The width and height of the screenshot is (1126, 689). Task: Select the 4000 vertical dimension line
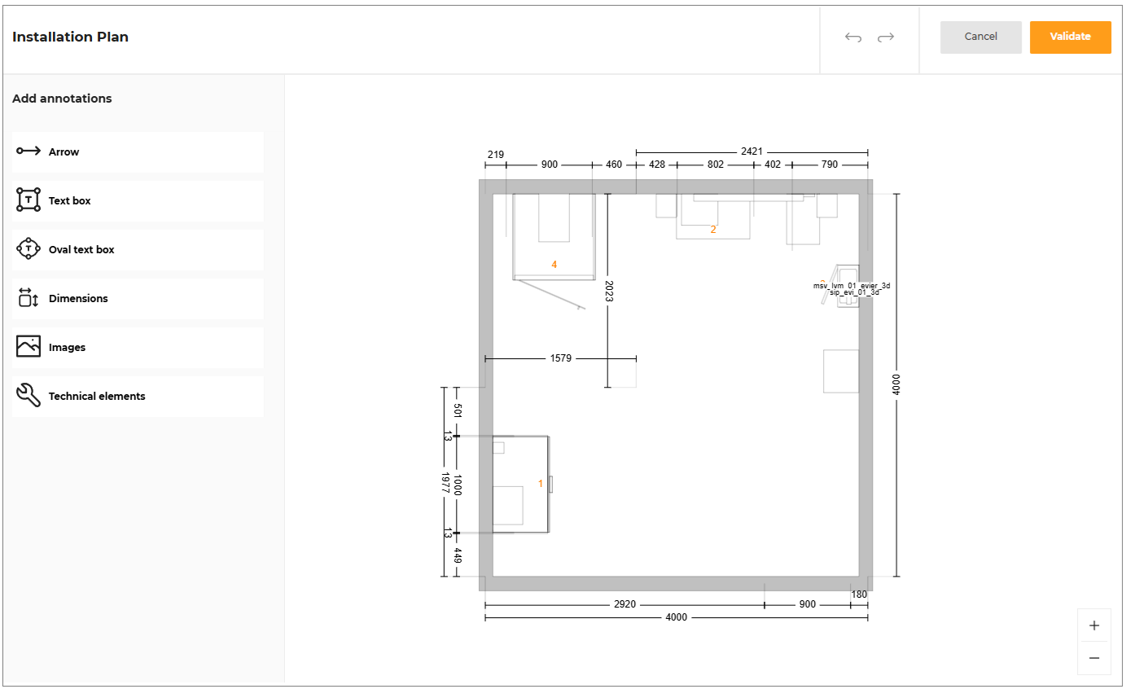[x=896, y=383]
